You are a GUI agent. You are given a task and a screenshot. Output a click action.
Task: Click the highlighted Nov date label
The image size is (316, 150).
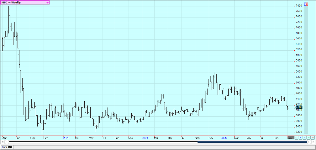point(290,137)
